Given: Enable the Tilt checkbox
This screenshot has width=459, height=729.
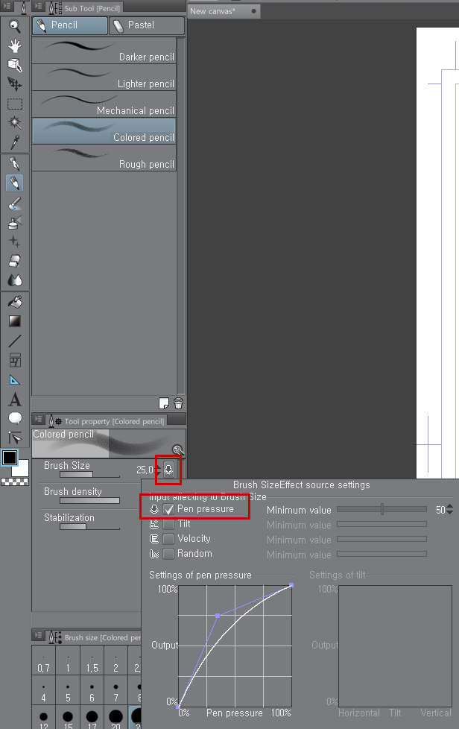Looking at the screenshot, I should [x=169, y=524].
